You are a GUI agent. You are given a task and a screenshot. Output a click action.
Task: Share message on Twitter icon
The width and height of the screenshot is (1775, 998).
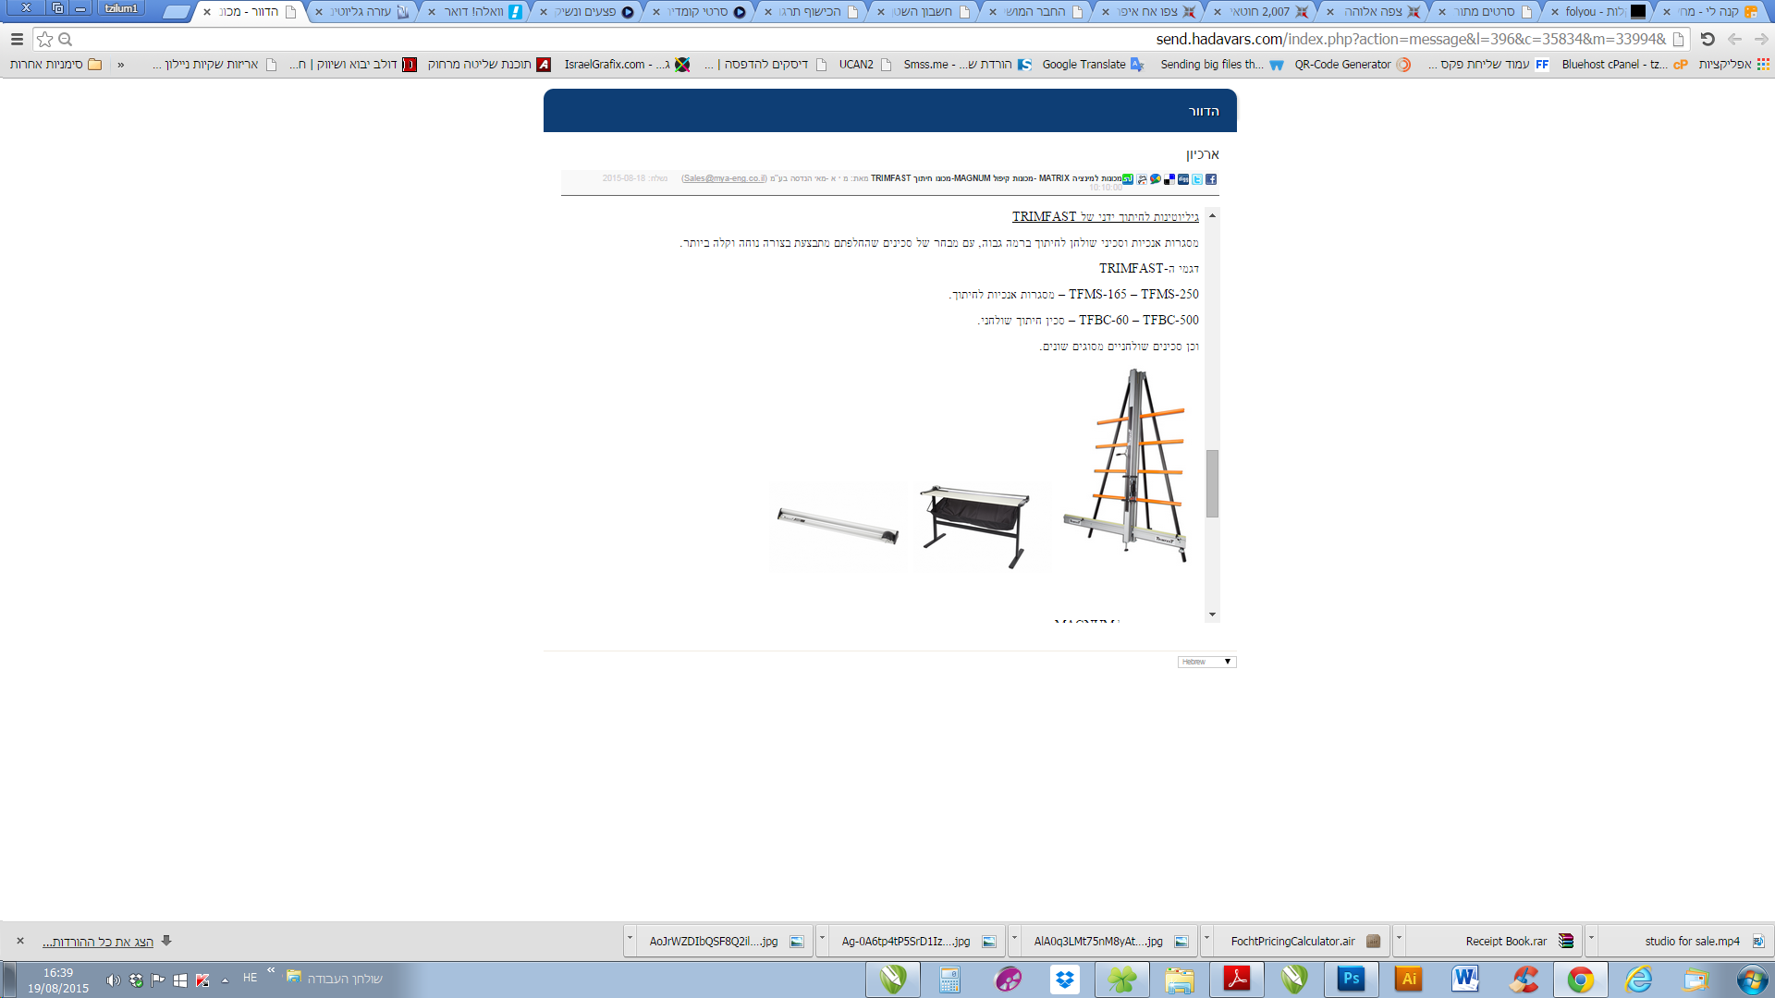(x=1197, y=179)
